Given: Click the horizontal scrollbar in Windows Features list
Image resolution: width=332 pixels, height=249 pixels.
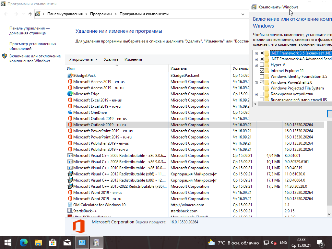Looking at the screenshot, I should [x=294, y=104].
